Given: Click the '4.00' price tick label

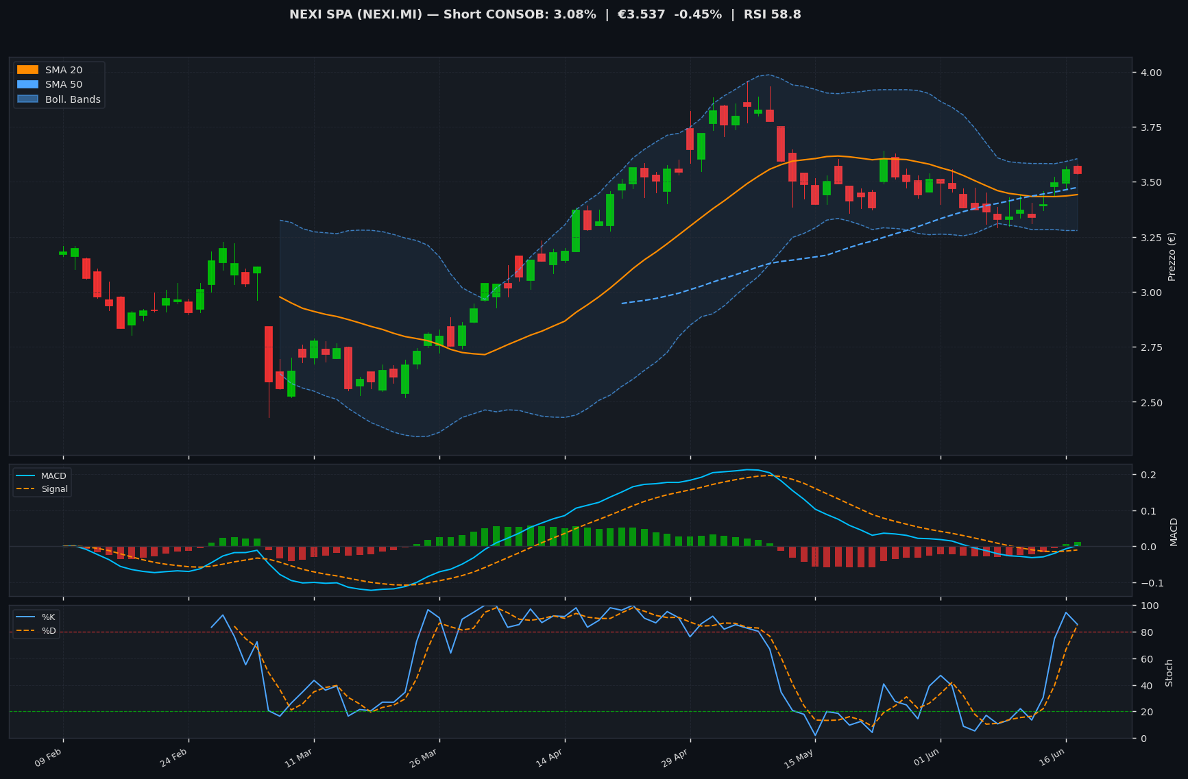Looking at the screenshot, I should (1151, 73).
